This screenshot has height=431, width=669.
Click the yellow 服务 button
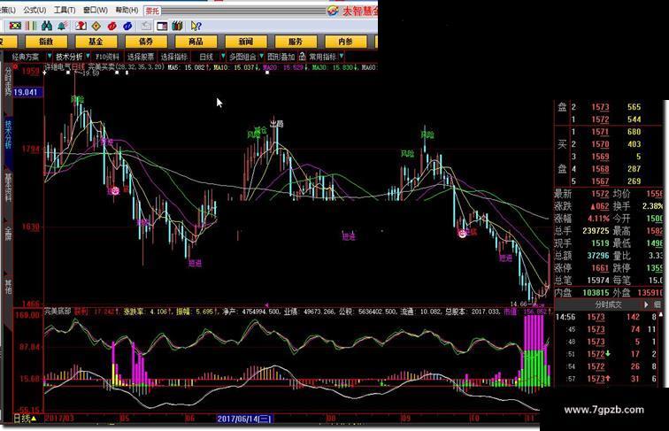tap(296, 42)
